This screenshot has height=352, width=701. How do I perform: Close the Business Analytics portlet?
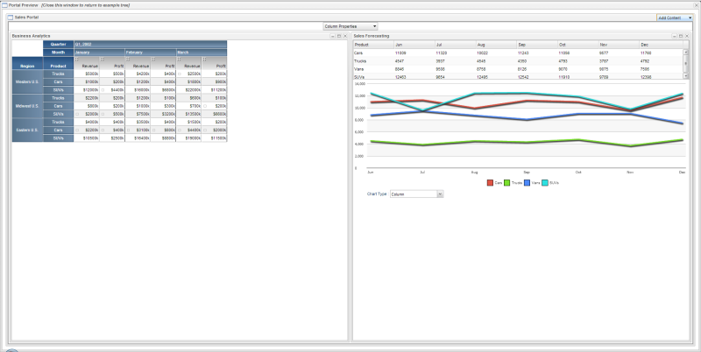pos(344,36)
